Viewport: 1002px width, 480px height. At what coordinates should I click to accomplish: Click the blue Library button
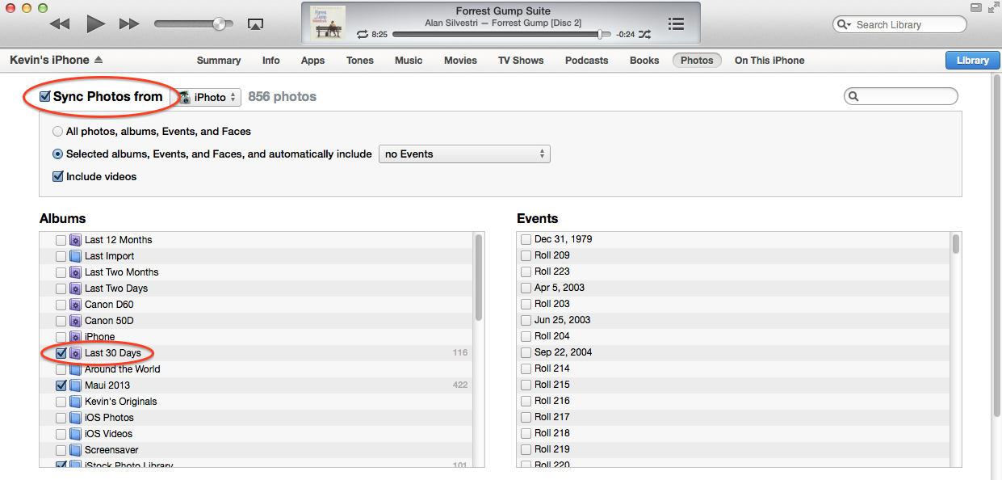(972, 61)
